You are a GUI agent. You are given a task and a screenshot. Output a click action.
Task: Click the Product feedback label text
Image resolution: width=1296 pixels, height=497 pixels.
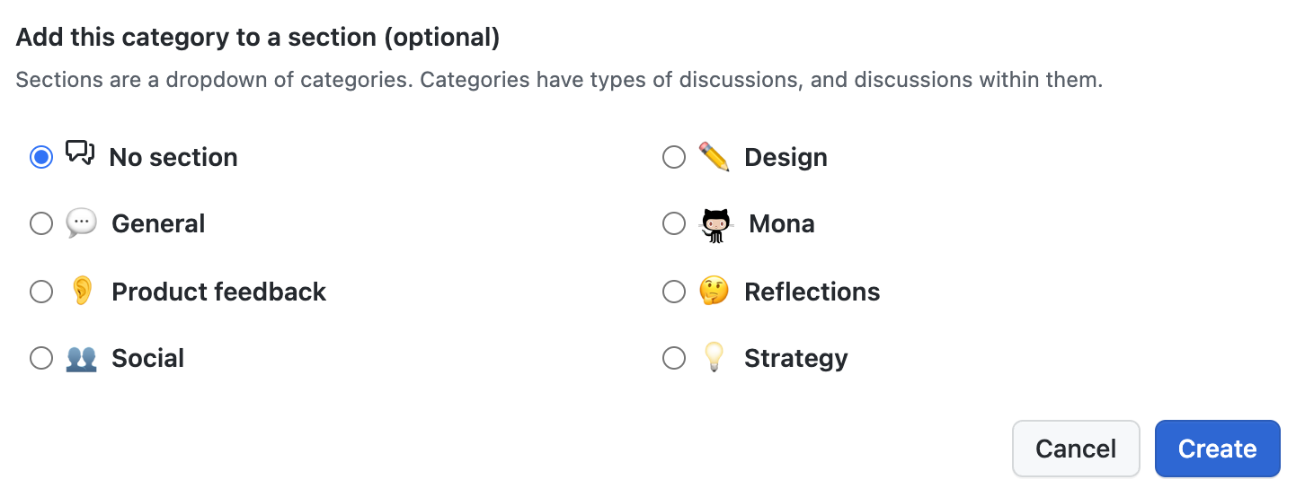pyautogui.click(x=218, y=292)
